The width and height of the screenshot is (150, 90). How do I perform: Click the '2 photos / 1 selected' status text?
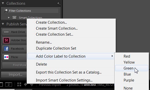tap(81, 85)
